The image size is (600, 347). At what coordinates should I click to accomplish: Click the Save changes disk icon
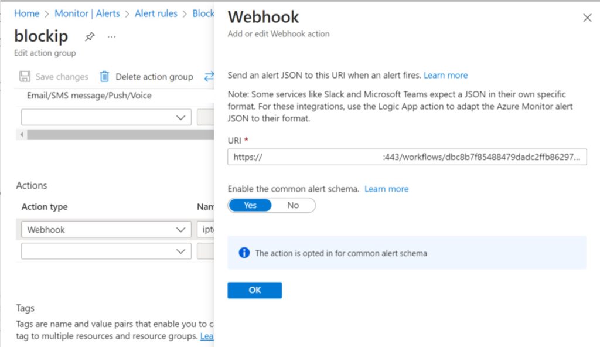(x=25, y=77)
